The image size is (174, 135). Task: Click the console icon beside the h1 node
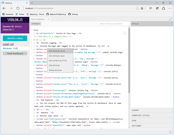125,33
